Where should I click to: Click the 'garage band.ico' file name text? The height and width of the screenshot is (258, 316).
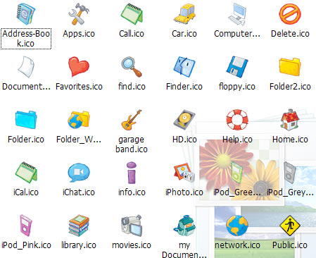click(132, 145)
